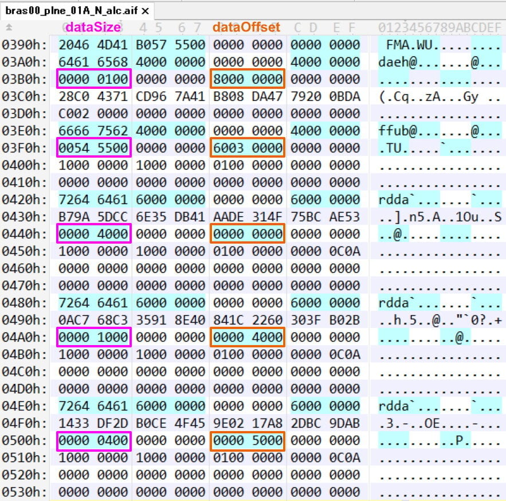Select address row 0490h
The image size is (506, 501).
click(24, 320)
